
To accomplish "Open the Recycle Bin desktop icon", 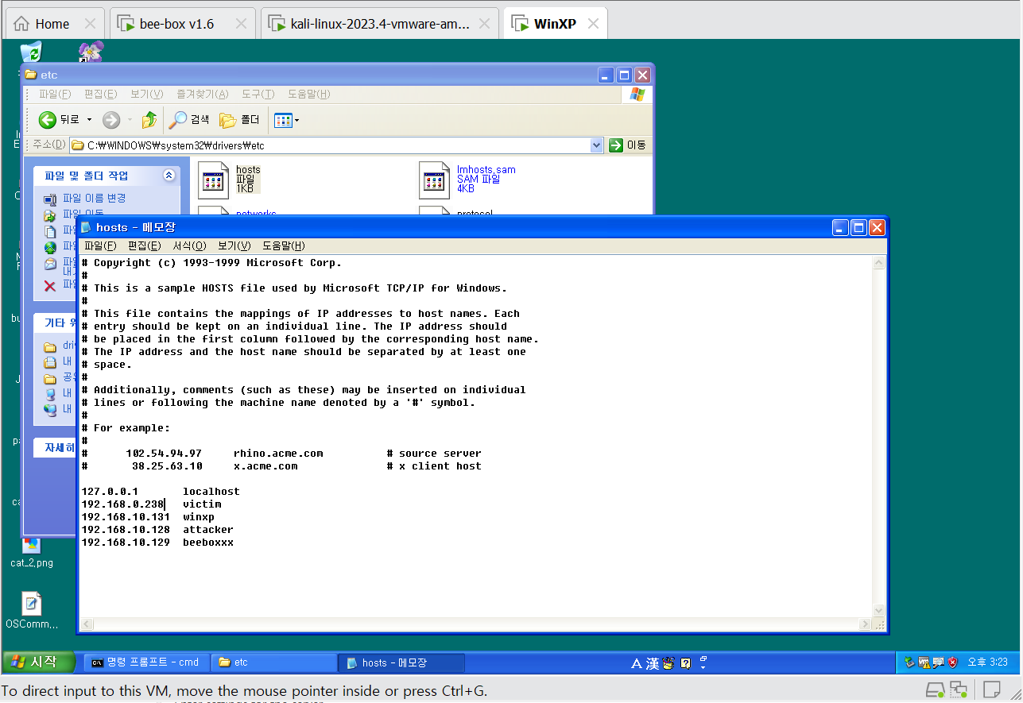I will [30, 52].
